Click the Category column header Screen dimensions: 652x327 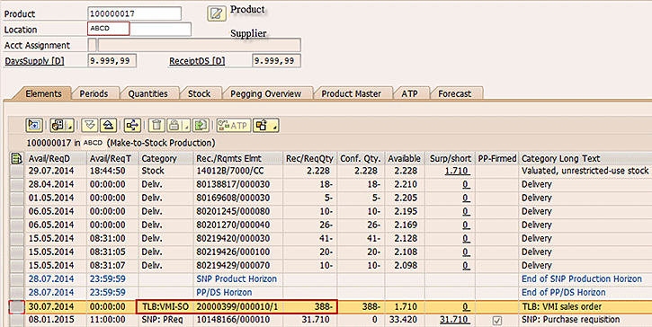pyautogui.click(x=165, y=158)
